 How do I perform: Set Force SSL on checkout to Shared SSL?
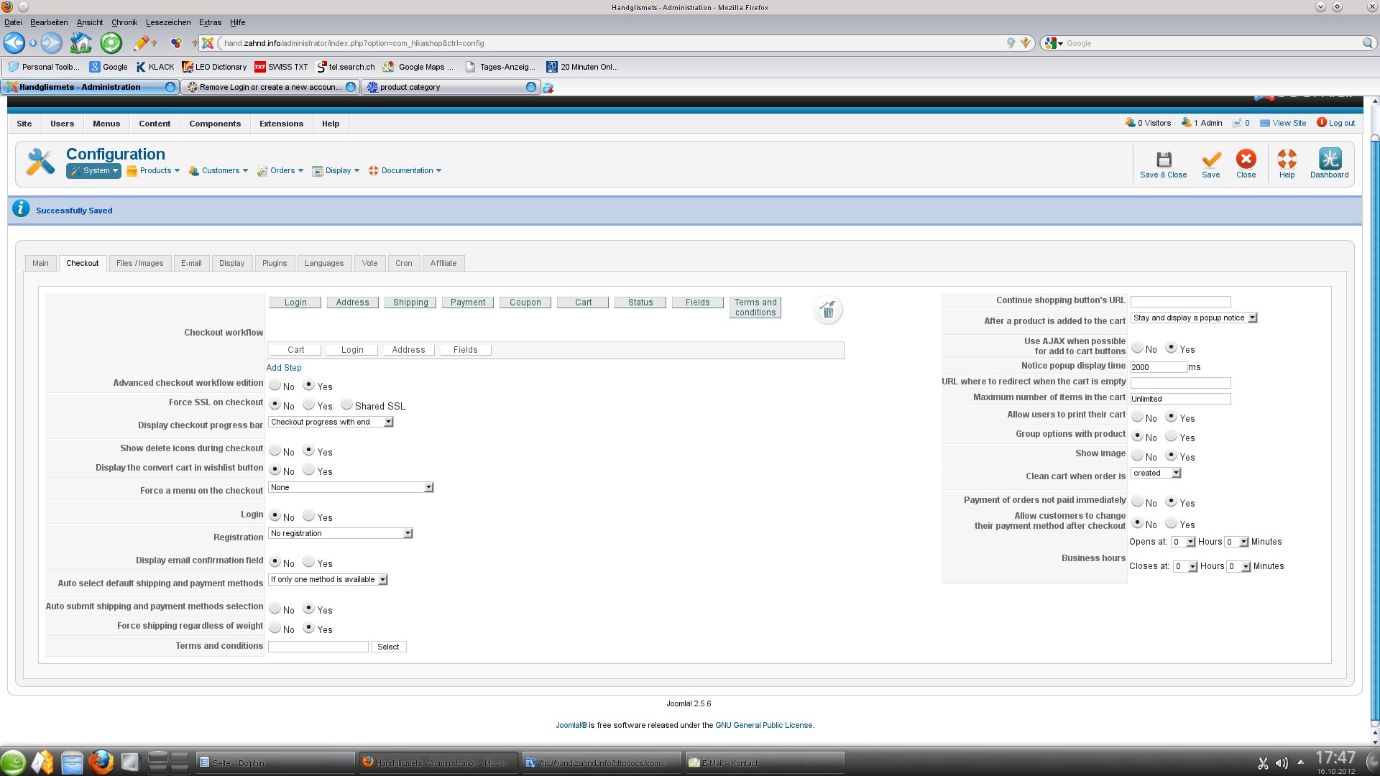pyautogui.click(x=346, y=405)
